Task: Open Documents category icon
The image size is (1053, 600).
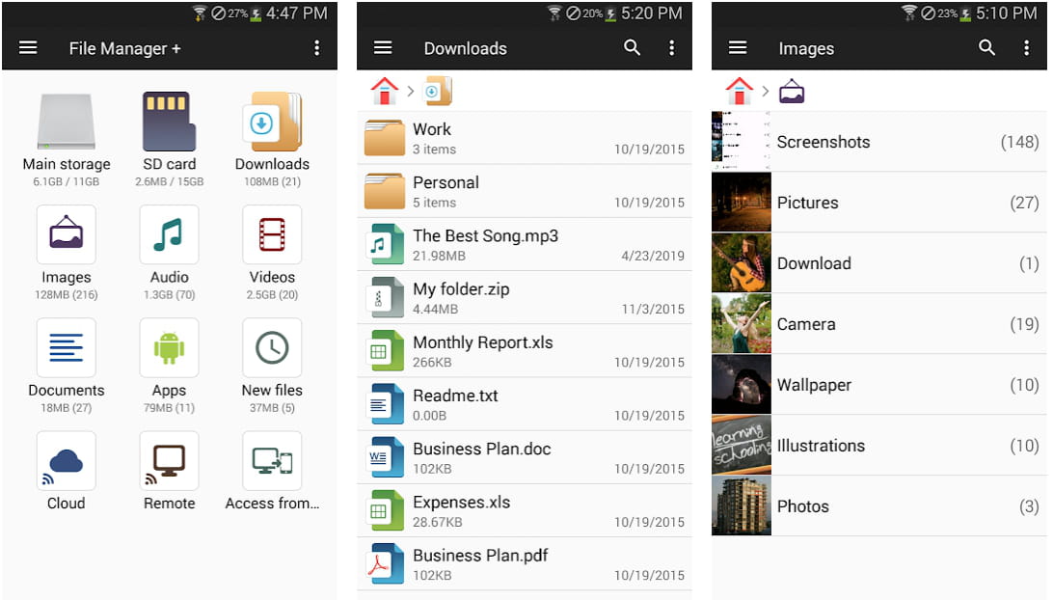Action: 66,347
